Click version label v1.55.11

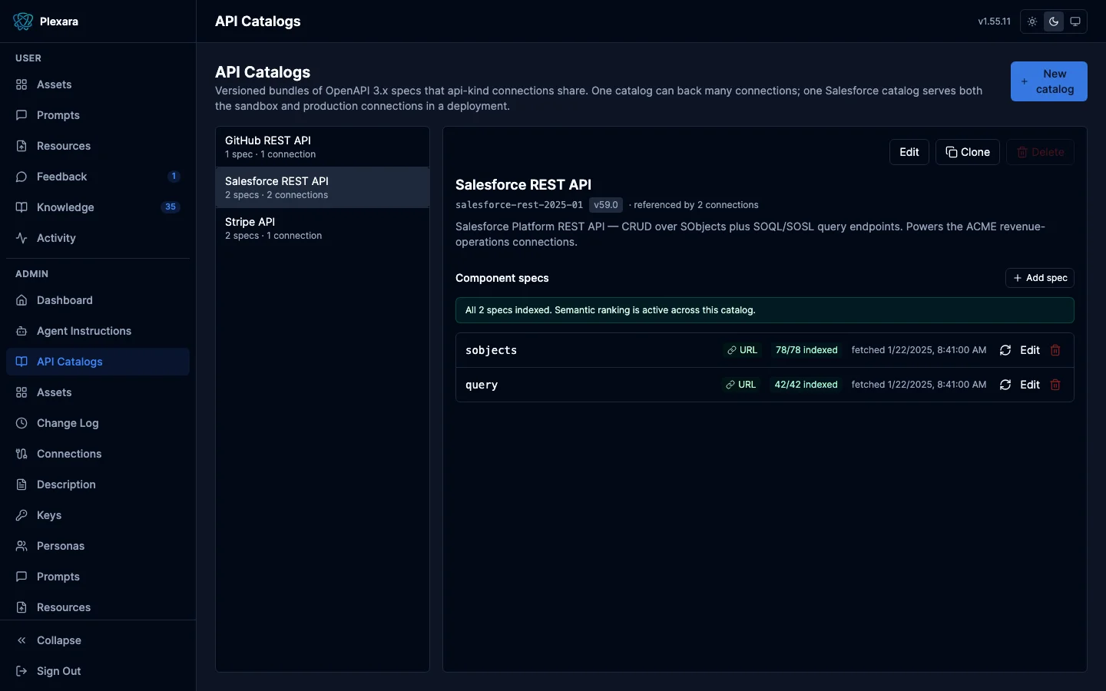click(x=994, y=21)
